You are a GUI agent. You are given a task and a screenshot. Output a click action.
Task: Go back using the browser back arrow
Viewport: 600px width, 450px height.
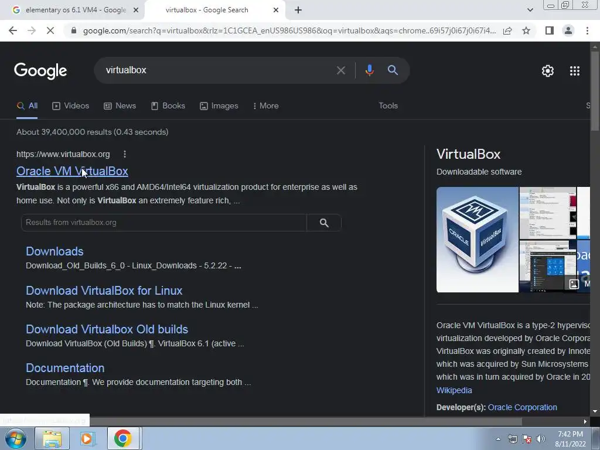pyautogui.click(x=13, y=30)
